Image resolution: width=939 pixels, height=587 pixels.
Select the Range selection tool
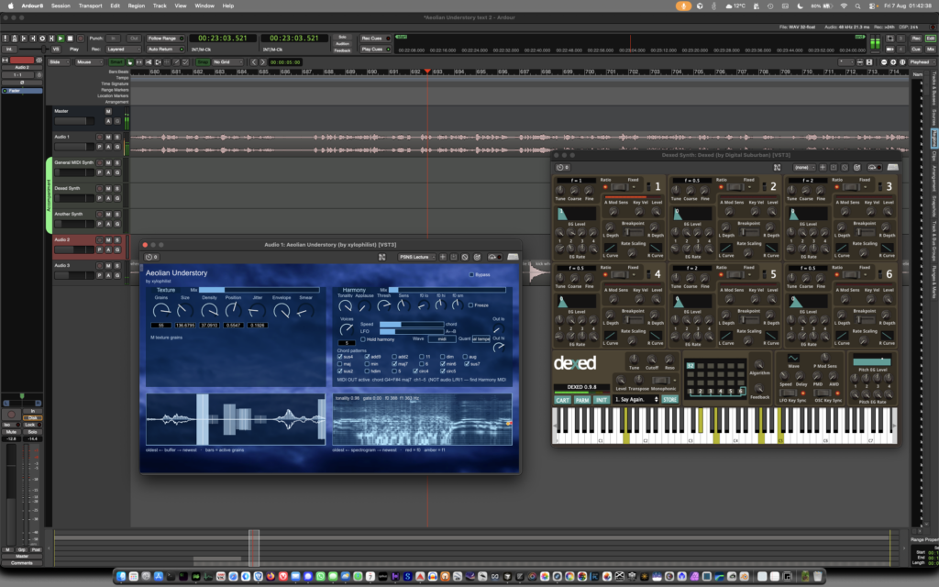point(139,61)
